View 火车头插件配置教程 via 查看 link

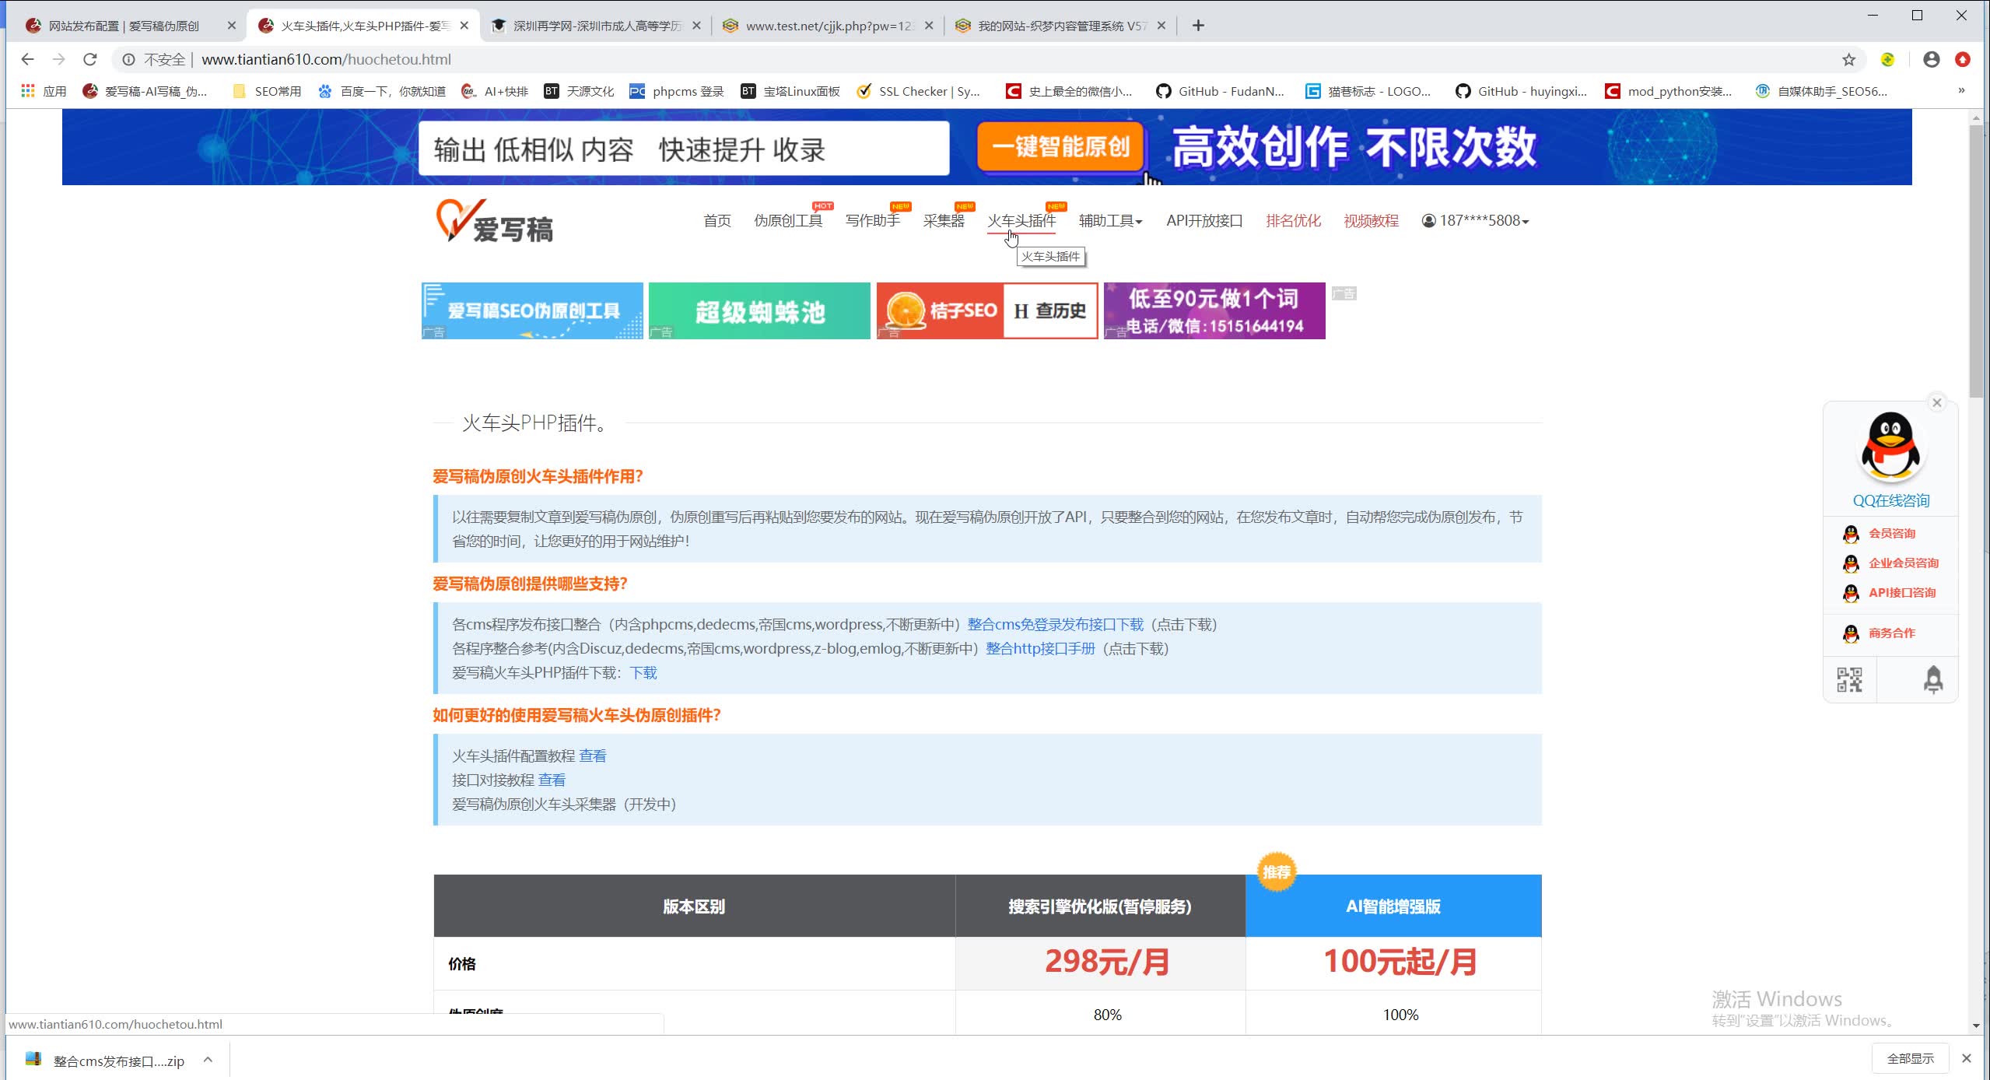tap(592, 756)
